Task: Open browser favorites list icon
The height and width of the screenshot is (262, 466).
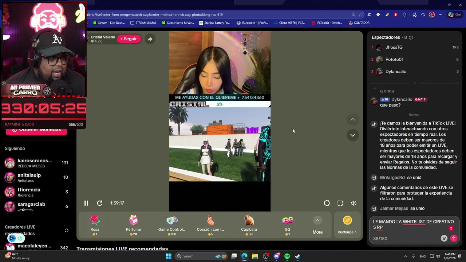Action: tap(423, 15)
